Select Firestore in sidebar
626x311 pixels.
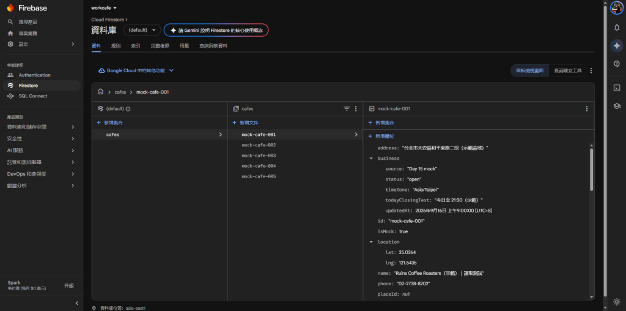42,86
